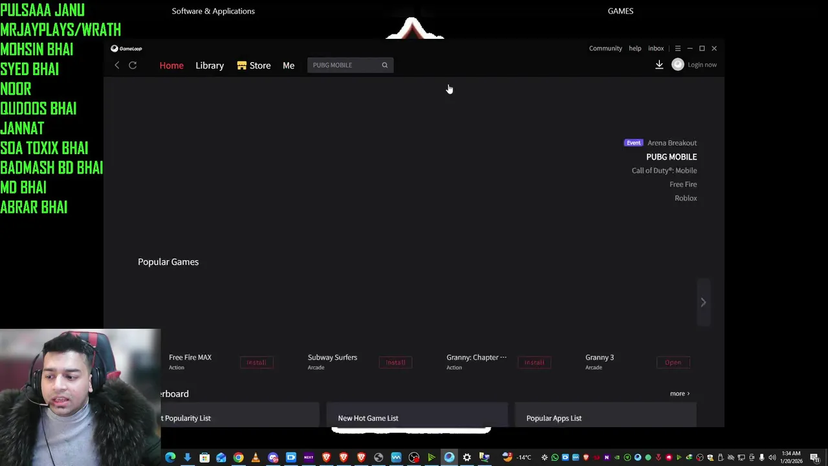The width and height of the screenshot is (828, 466).
Task: Open Settings gear in taskbar
Action: pyautogui.click(x=466, y=458)
